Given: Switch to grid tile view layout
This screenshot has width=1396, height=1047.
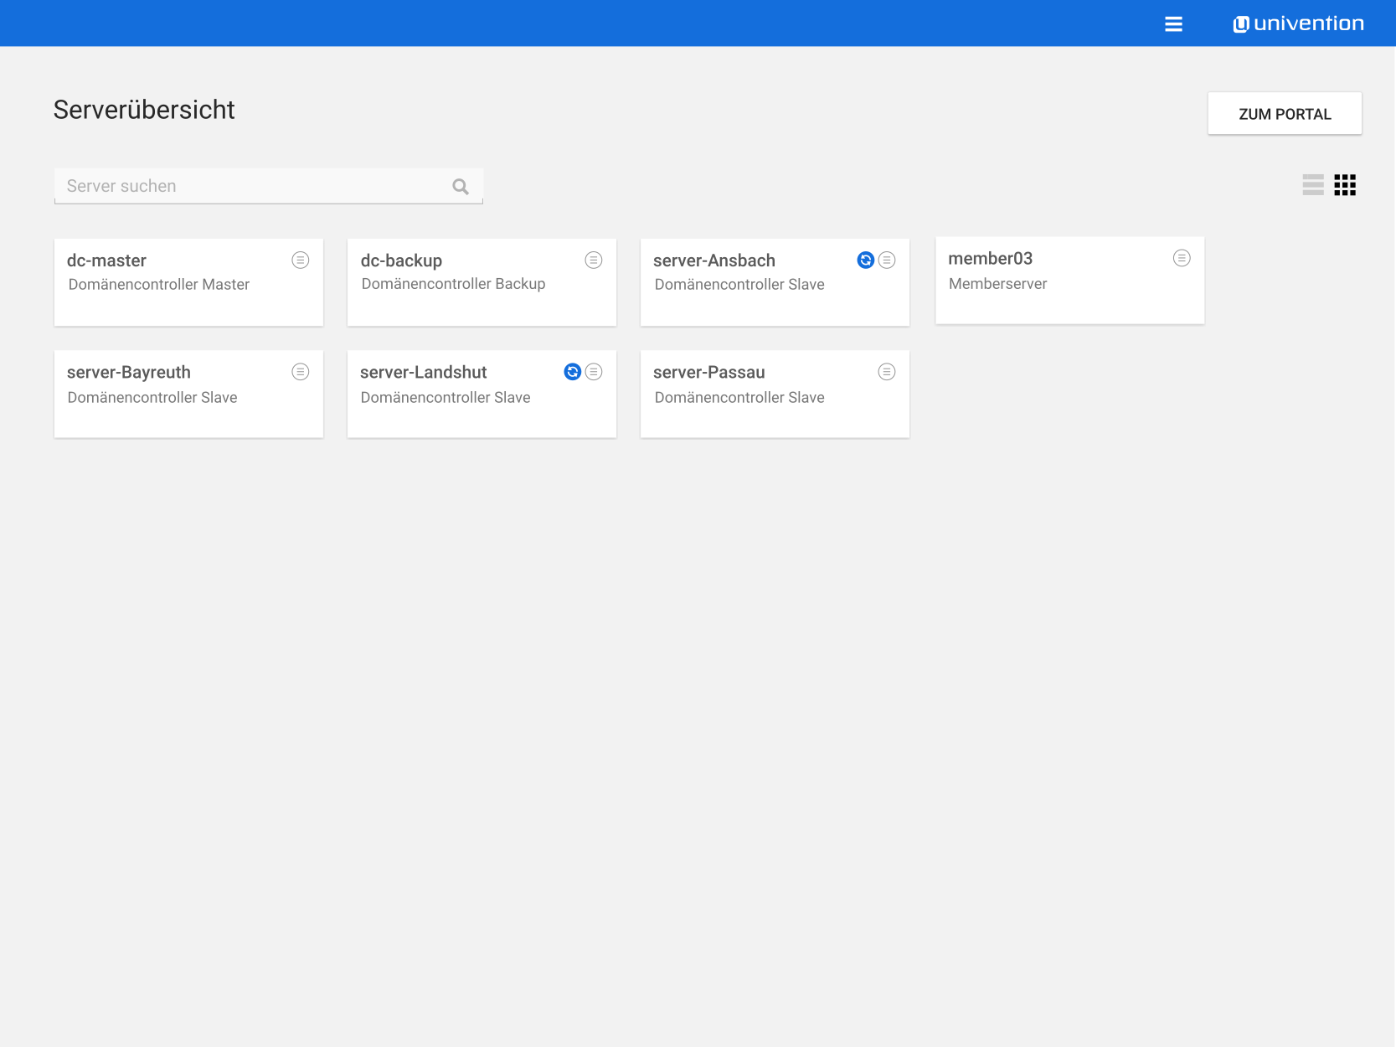Looking at the screenshot, I should 1344,185.
